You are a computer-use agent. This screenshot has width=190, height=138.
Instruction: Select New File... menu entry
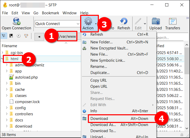coord(119,54)
